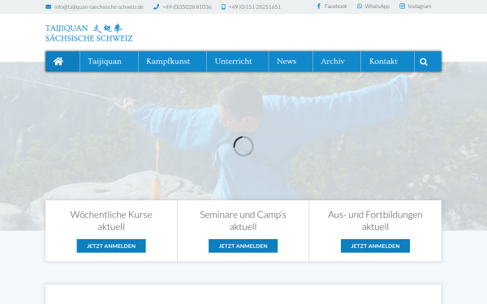Click the Instagram logo icon
487x304 pixels.
pyautogui.click(x=403, y=6)
